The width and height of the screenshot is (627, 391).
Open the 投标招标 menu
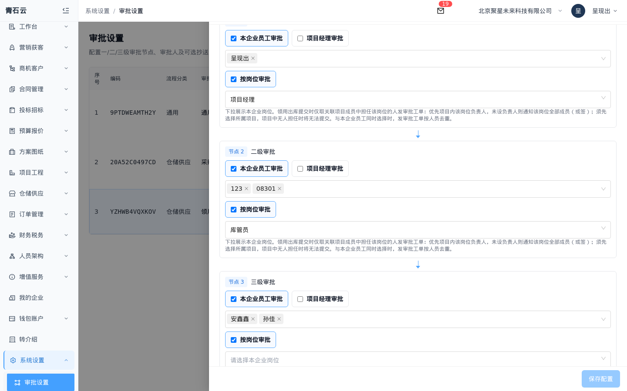click(39, 110)
